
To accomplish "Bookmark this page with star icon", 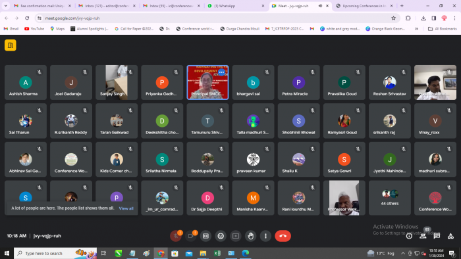I will 393,18.
